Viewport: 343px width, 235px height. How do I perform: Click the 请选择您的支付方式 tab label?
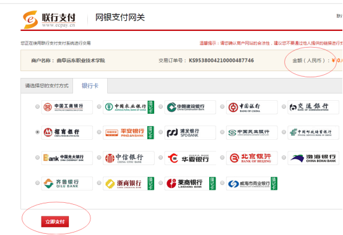coord(47,85)
